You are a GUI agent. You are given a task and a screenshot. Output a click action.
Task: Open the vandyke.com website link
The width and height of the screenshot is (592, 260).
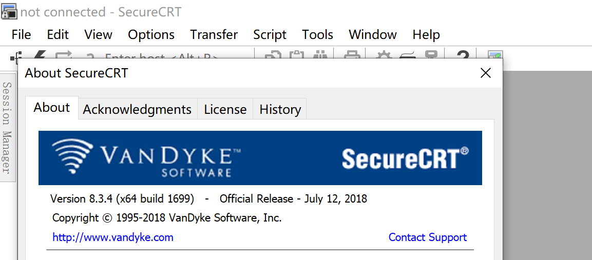tap(113, 237)
